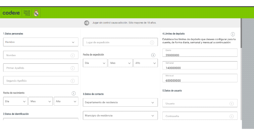Click the '2.Datos de identificación' heading
Screen dimensions: 254x135
16,114
